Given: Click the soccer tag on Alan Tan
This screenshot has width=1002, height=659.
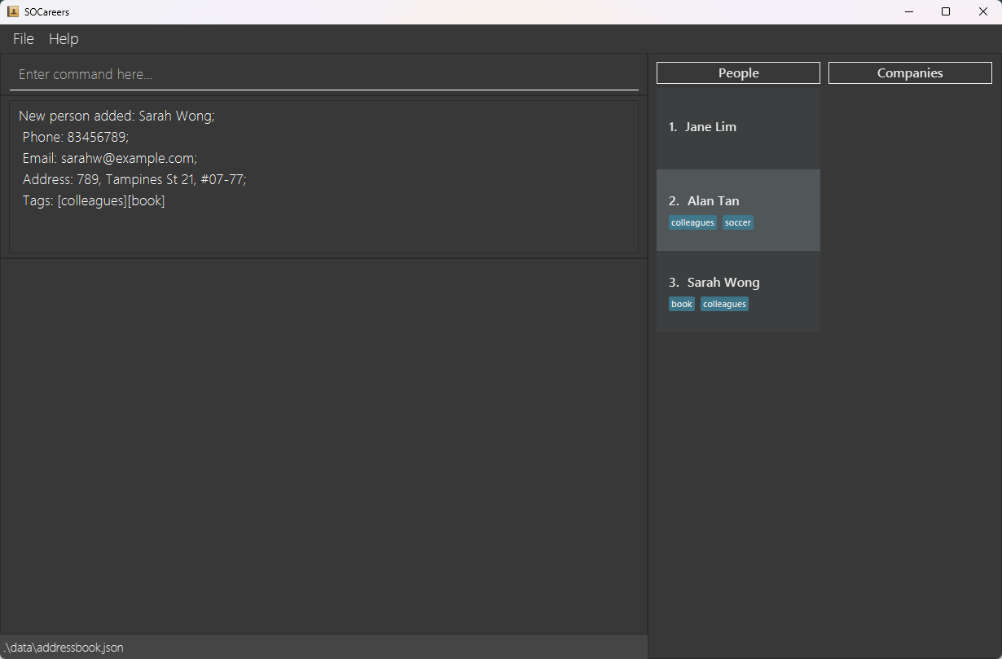Looking at the screenshot, I should pyautogui.click(x=738, y=222).
